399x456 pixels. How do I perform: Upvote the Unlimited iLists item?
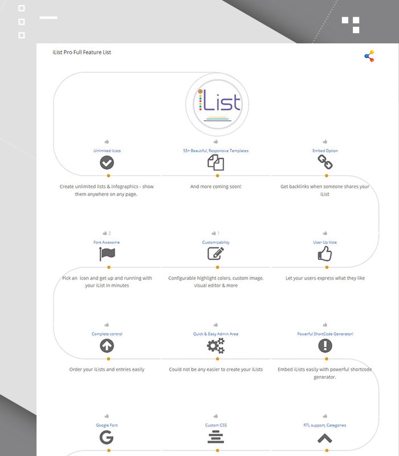pos(107,141)
